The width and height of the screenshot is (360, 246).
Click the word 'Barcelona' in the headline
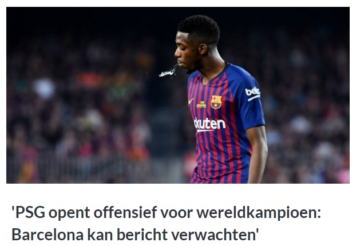click(48, 235)
